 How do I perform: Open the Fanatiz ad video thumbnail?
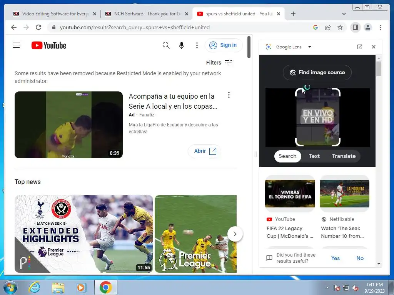[68, 125]
